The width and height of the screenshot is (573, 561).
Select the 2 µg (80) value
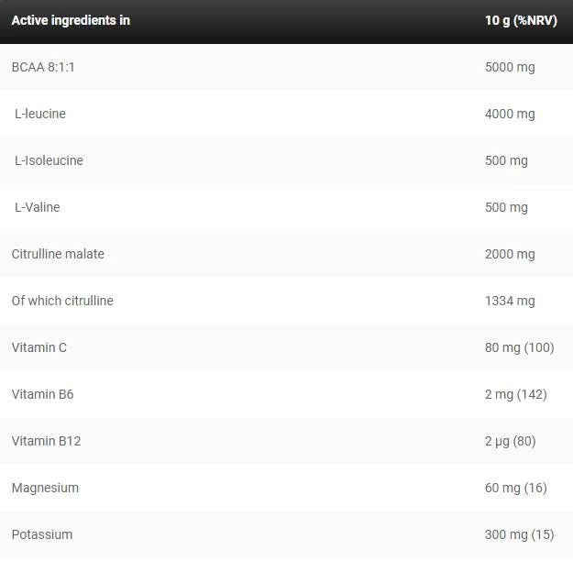click(x=511, y=441)
